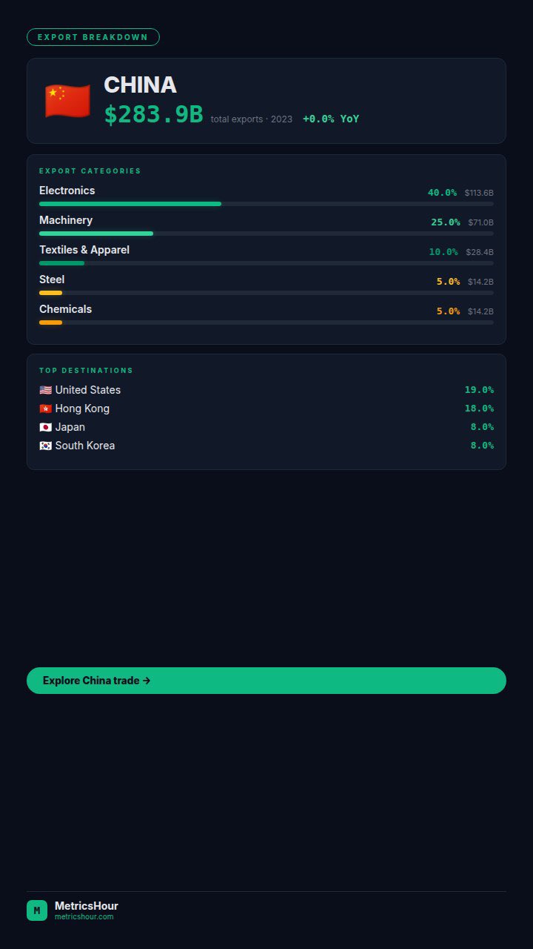Click the CHINA country heading
This screenshot has height=949, width=533.
pyautogui.click(x=140, y=85)
